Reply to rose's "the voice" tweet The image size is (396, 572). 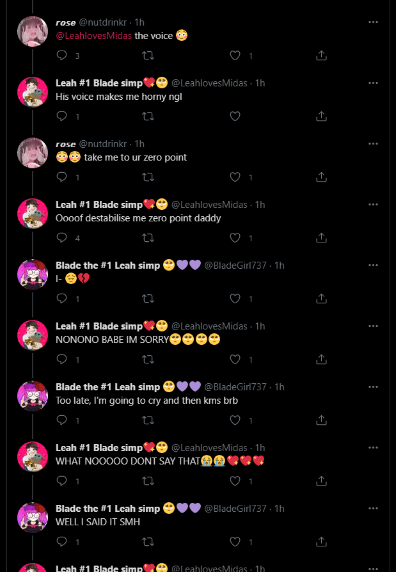62,56
